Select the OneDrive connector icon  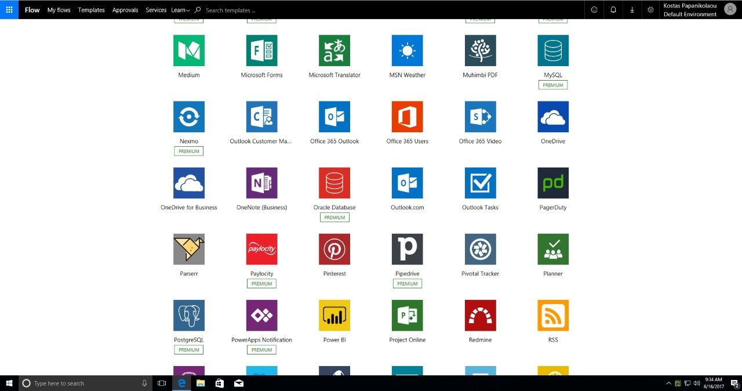[553, 117]
